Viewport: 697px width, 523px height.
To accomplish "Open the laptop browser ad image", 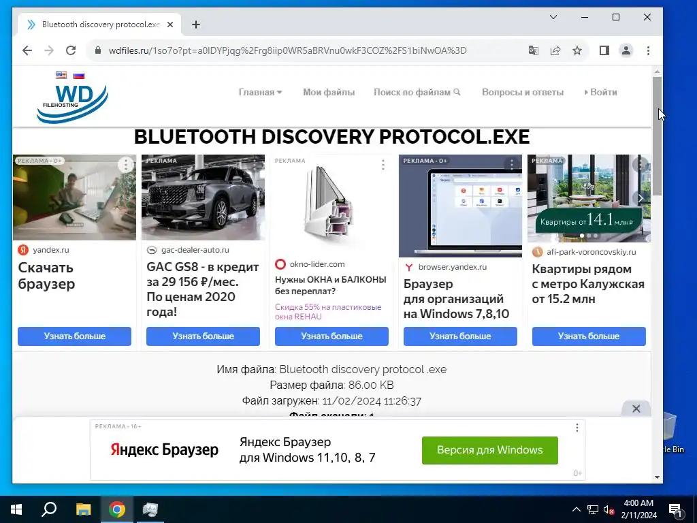I will 460,206.
